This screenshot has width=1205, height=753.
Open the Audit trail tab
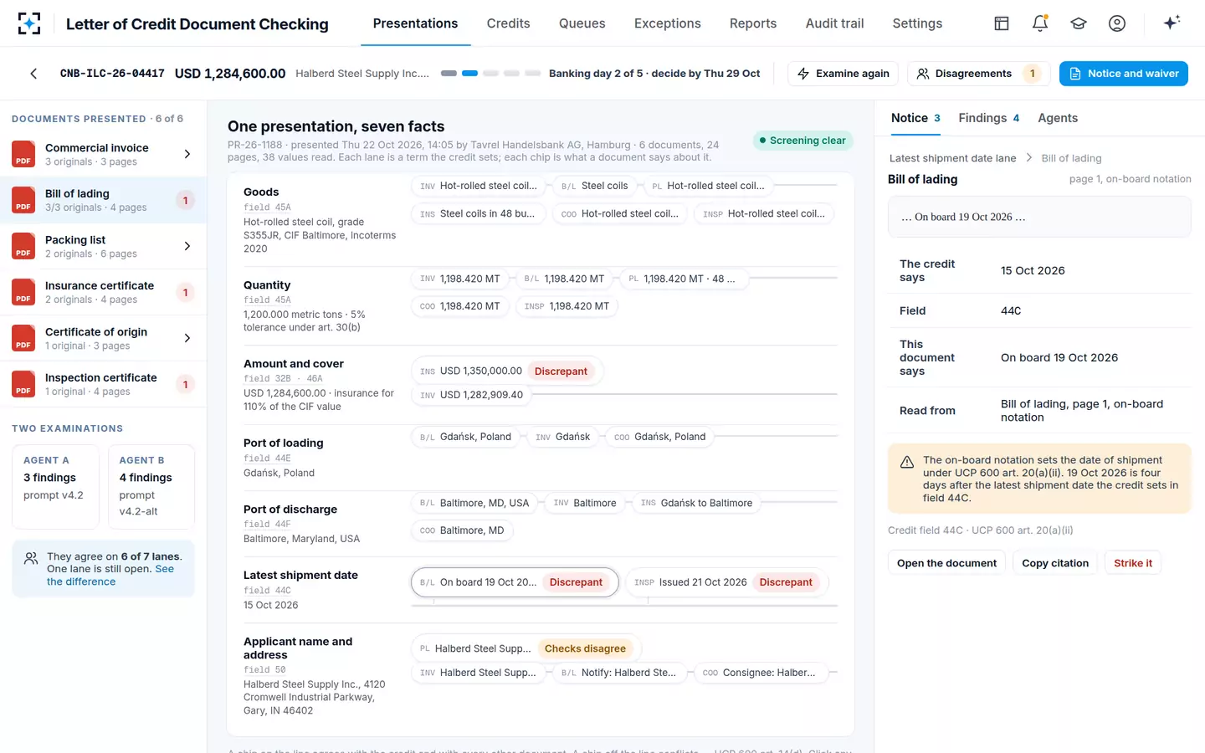click(x=834, y=23)
